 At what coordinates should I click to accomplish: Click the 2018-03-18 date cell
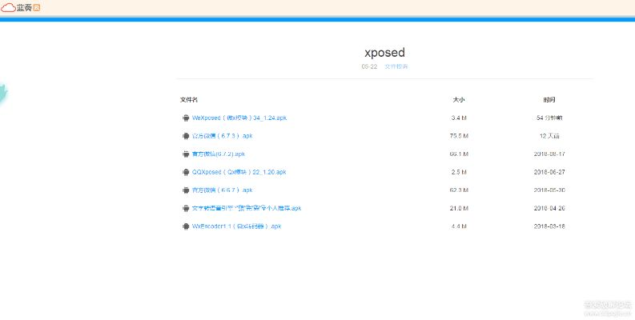[549, 226]
